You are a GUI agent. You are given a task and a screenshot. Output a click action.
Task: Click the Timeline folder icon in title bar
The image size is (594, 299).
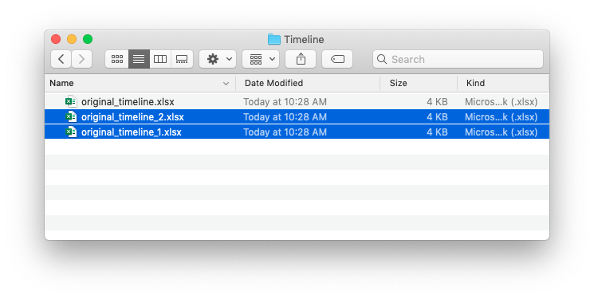point(274,39)
